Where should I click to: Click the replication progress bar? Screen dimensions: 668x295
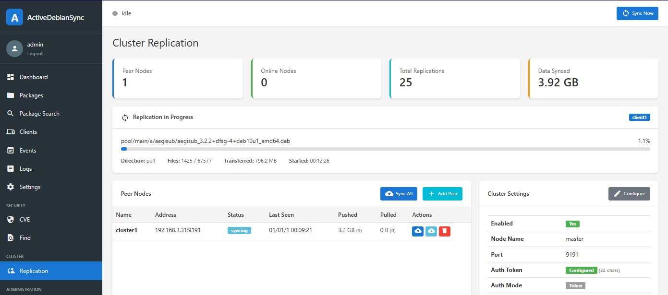(385, 149)
